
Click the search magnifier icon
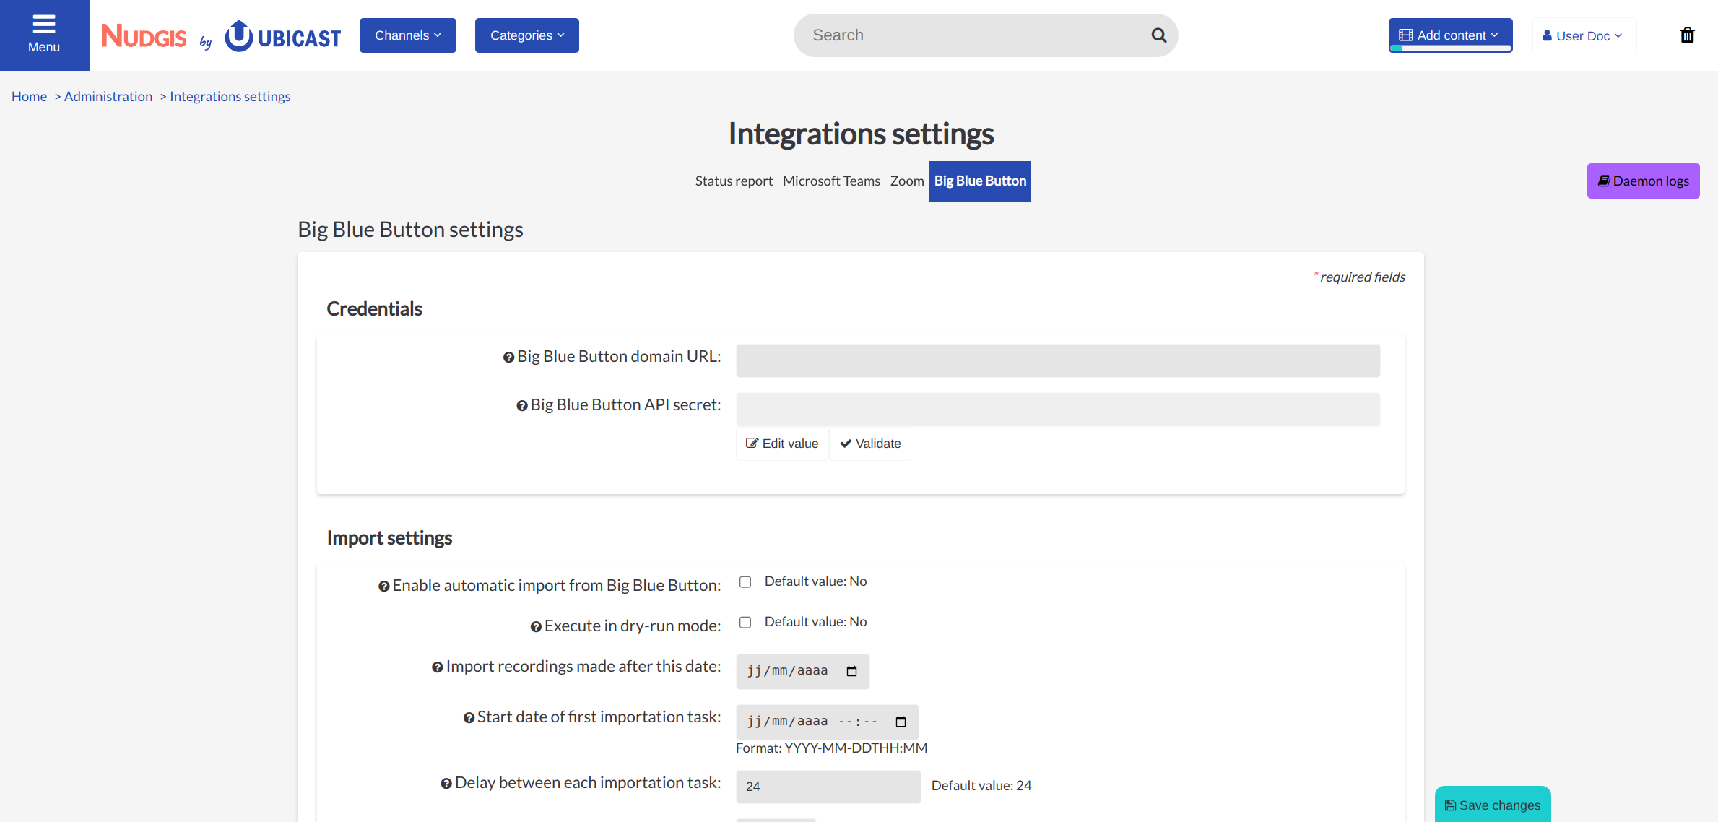1158,35
